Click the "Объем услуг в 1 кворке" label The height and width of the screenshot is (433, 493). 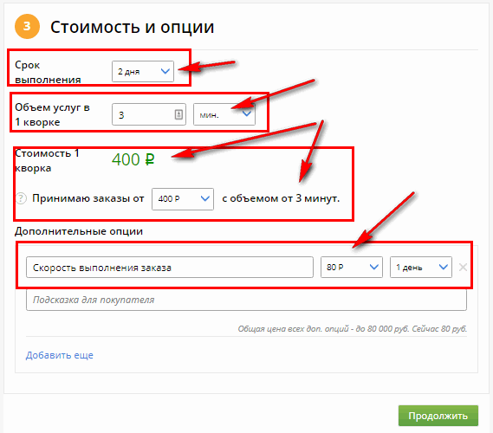point(52,114)
